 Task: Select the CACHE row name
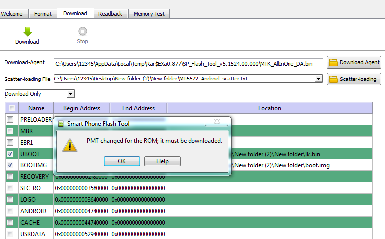[x=30, y=223]
